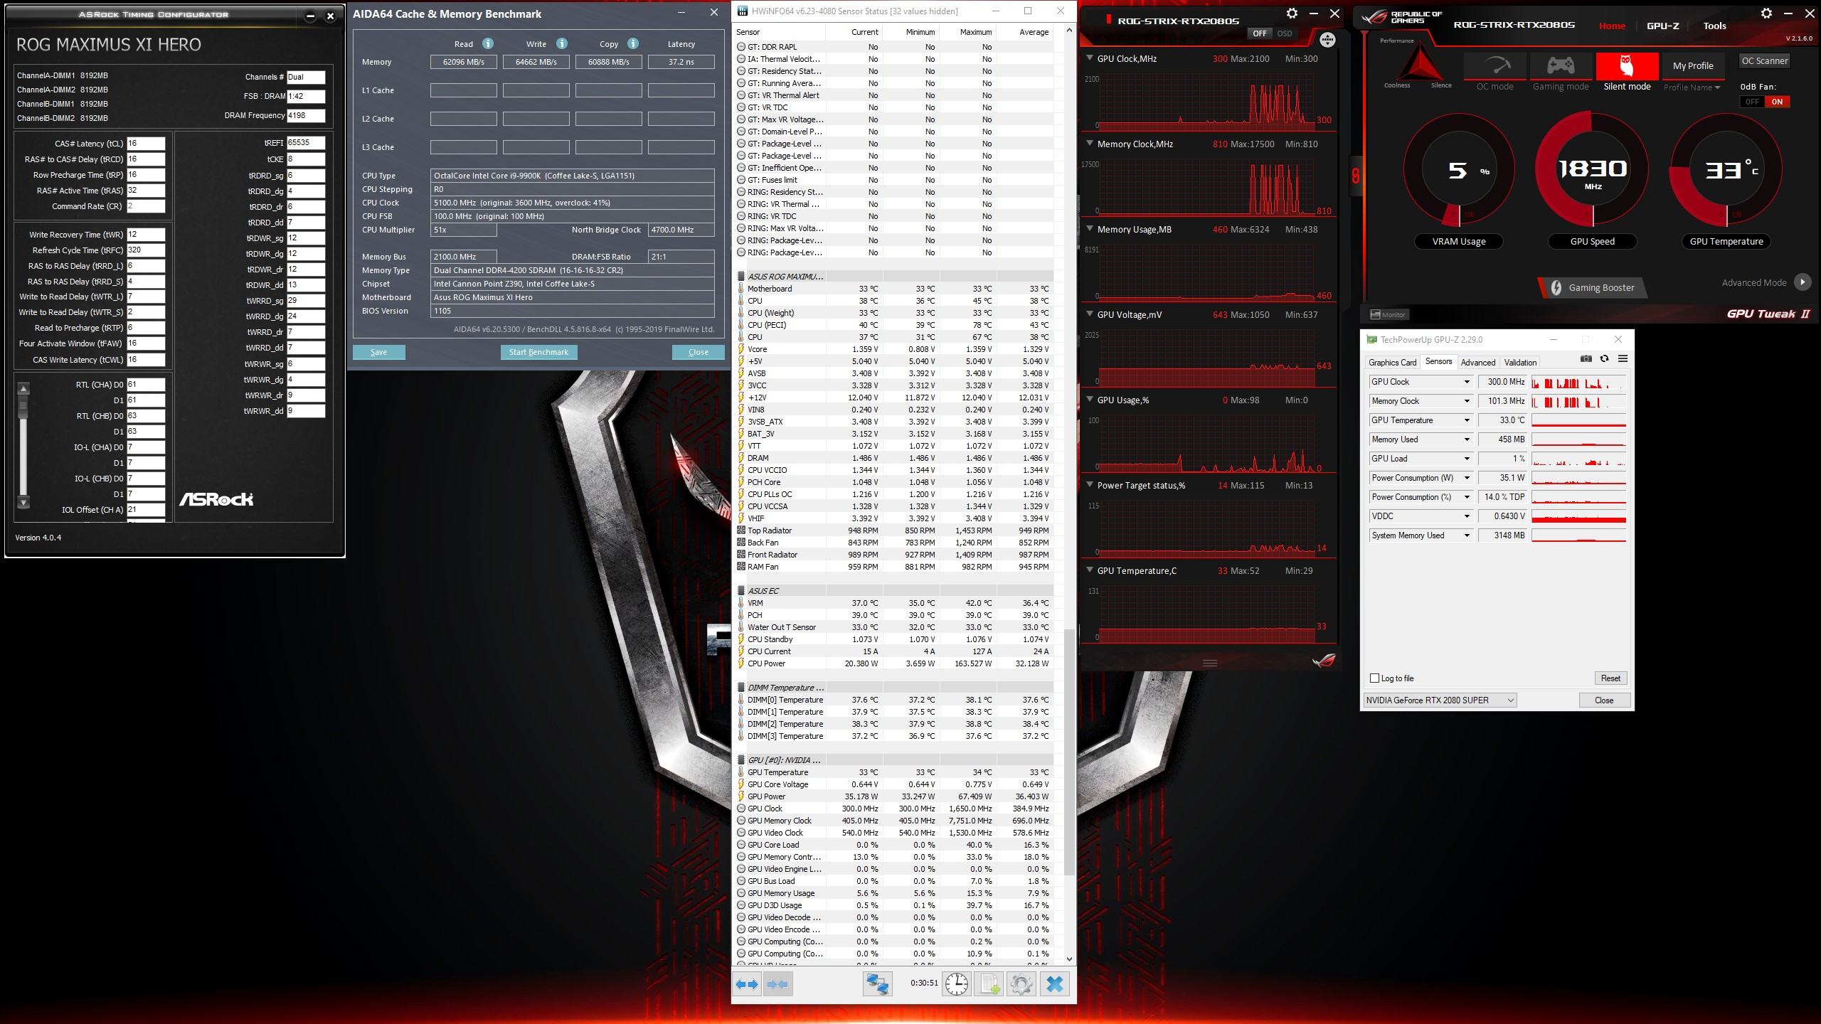Screen dimensions: 1821x1024
Task: Open NVIDIA GeForce RTX 2080 SUPER combo box
Action: click(x=1440, y=700)
